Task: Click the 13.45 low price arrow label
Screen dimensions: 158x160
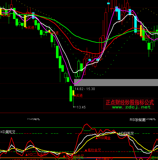Action: coord(79,107)
